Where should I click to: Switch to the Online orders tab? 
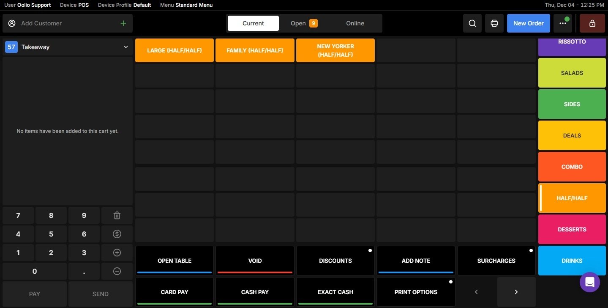point(355,23)
